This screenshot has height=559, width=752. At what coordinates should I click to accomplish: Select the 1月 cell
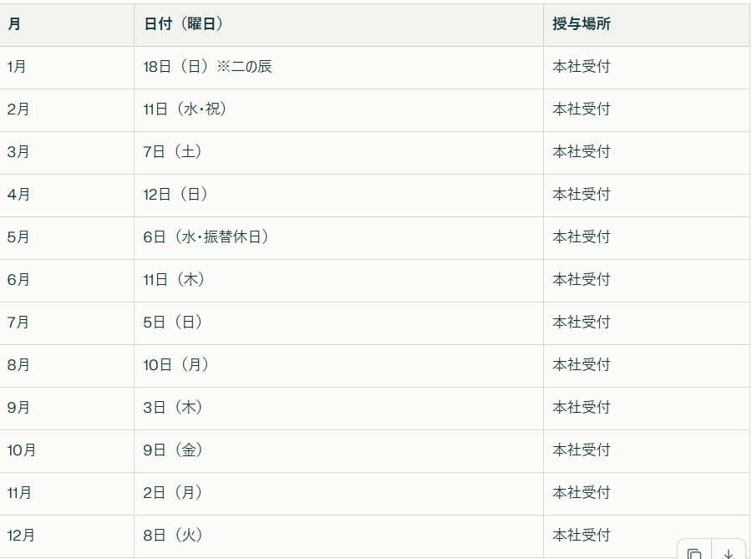(x=16, y=67)
